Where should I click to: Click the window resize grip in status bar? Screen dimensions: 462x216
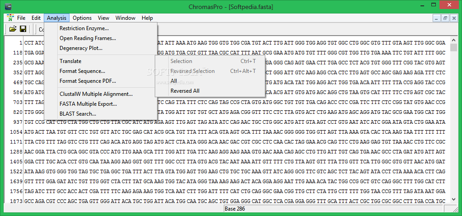455,209
